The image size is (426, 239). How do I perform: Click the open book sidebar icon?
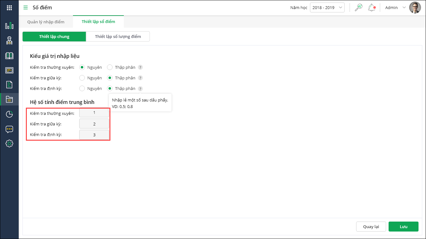click(x=9, y=55)
